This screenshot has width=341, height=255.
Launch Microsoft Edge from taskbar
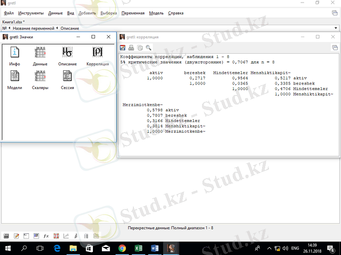57,248
